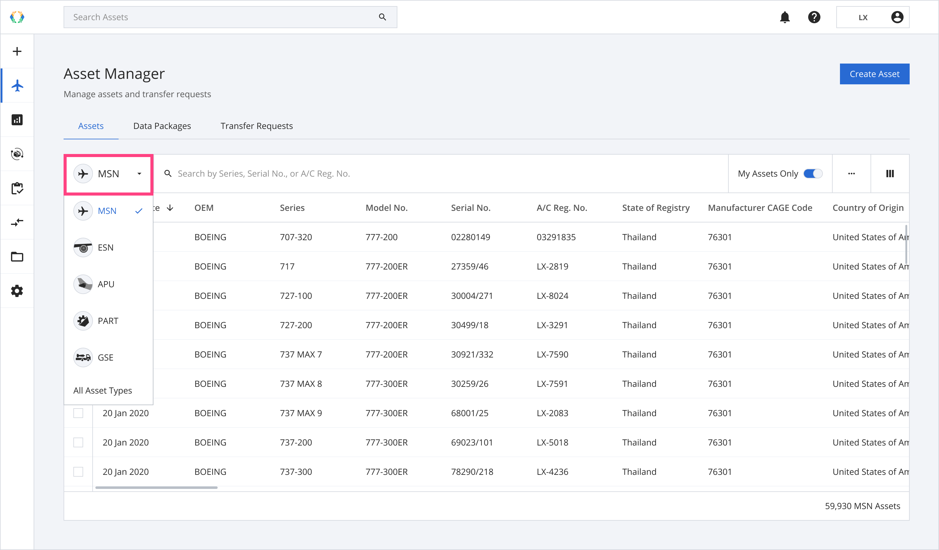Sort by Manufacturer CAGE Code header
This screenshot has width=939, height=550.
pyautogui.click(x=760, y=208)
